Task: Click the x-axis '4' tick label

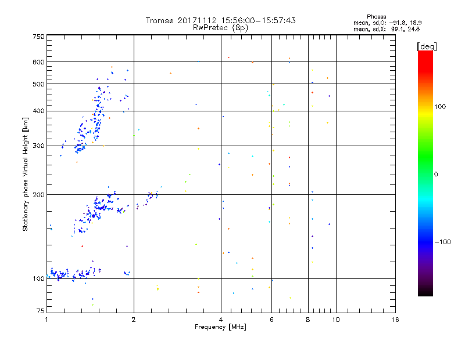Action: point(221,320)
